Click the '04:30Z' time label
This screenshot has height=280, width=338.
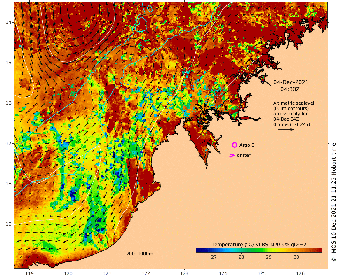(x=290, y=89)
